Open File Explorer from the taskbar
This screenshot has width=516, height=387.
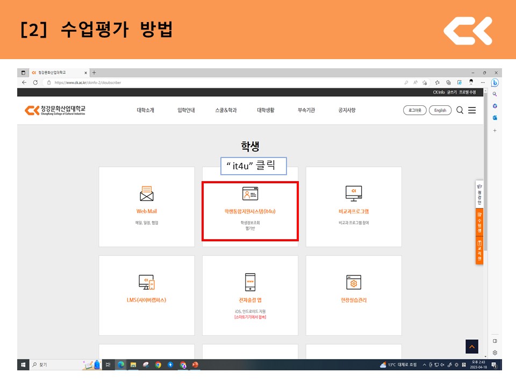[x=133, y=364]
